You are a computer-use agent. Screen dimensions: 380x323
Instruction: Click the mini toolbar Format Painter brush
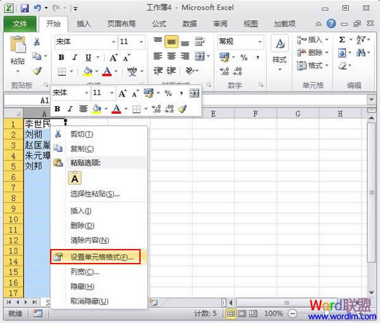pos(182,109)
